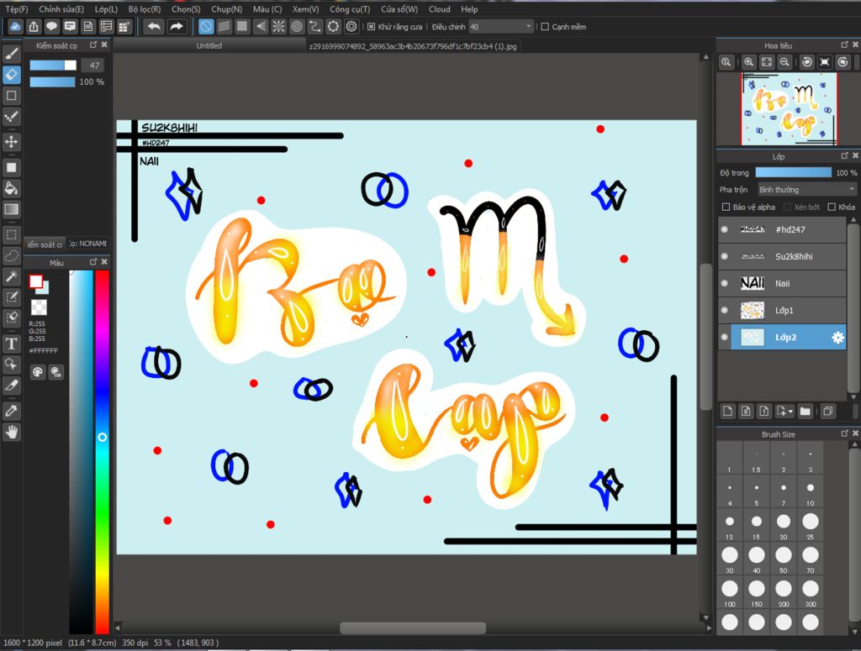This screenshot has width=861, height=651.
Task: Open settings gear of Lớp2 layer
Action: [837, 338]
